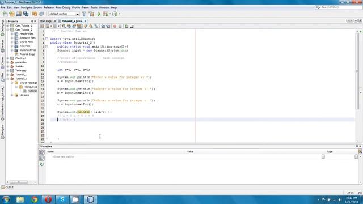
Task: Toggle Highlight Search in editor toolbar
Action: pos(79,27)
